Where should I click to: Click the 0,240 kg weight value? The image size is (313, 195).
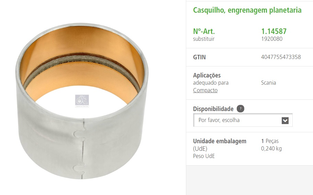pyautogui.click(x=271, y=149)
